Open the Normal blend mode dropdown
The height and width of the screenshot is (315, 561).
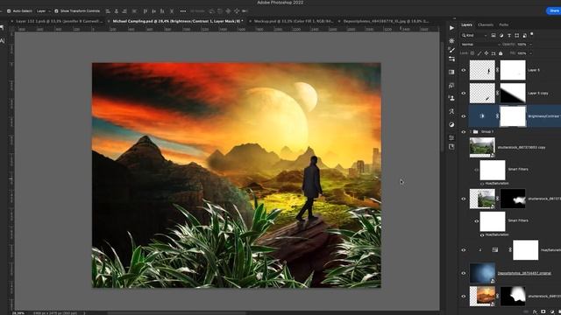(x=480, y=45)
